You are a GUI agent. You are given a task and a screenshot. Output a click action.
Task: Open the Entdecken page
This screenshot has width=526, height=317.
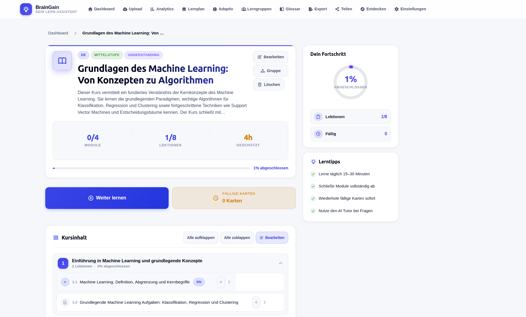tap(373, 9)
